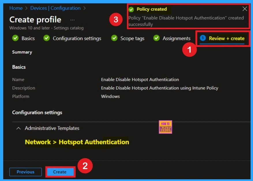The width and height of the screenshot is (253, 181).
Task: Click the Description field label
Action: click(24, 88)
